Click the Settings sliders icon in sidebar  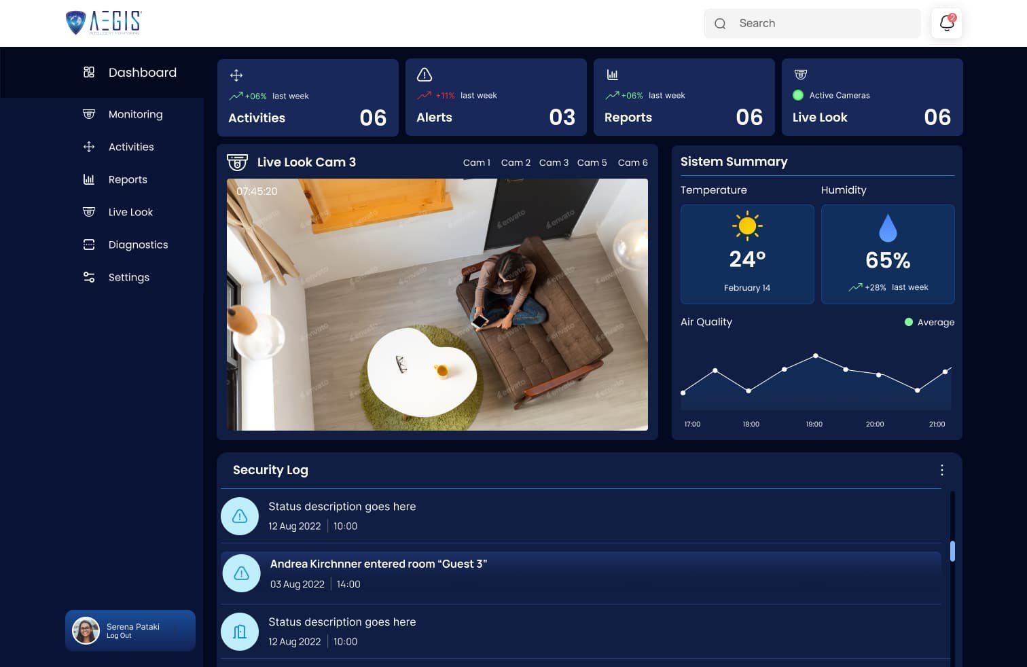point(89,277)
